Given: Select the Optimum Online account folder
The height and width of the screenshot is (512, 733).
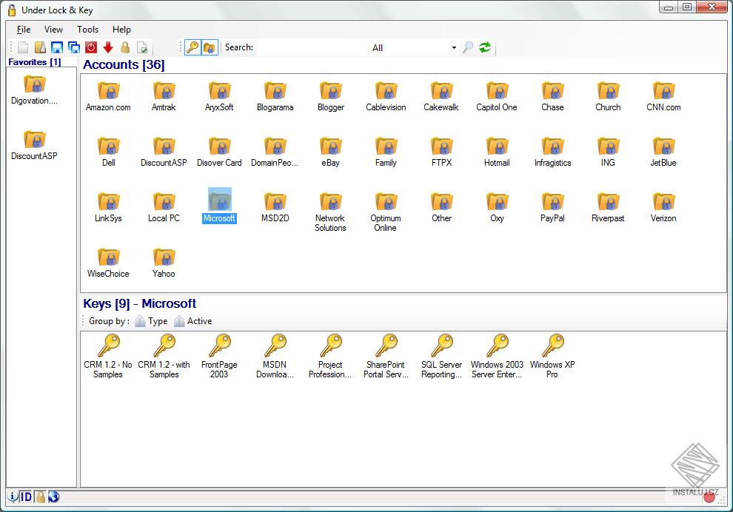Looking at the screenshot, I should [x=386, y=212].
